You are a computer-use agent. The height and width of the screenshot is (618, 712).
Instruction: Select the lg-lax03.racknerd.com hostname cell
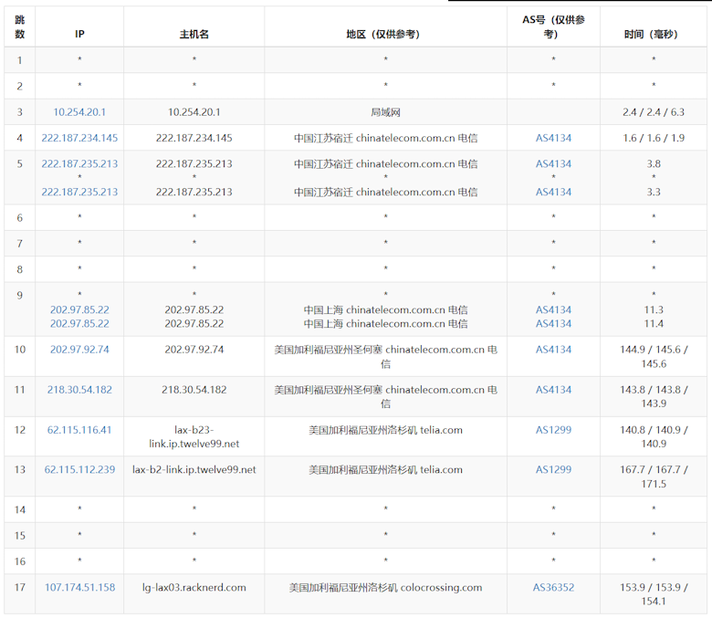(194, 588)
